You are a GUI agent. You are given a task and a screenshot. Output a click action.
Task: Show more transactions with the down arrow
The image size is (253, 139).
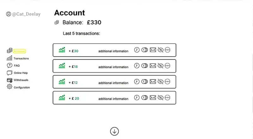pyautogui.click(x=114, y=131)
